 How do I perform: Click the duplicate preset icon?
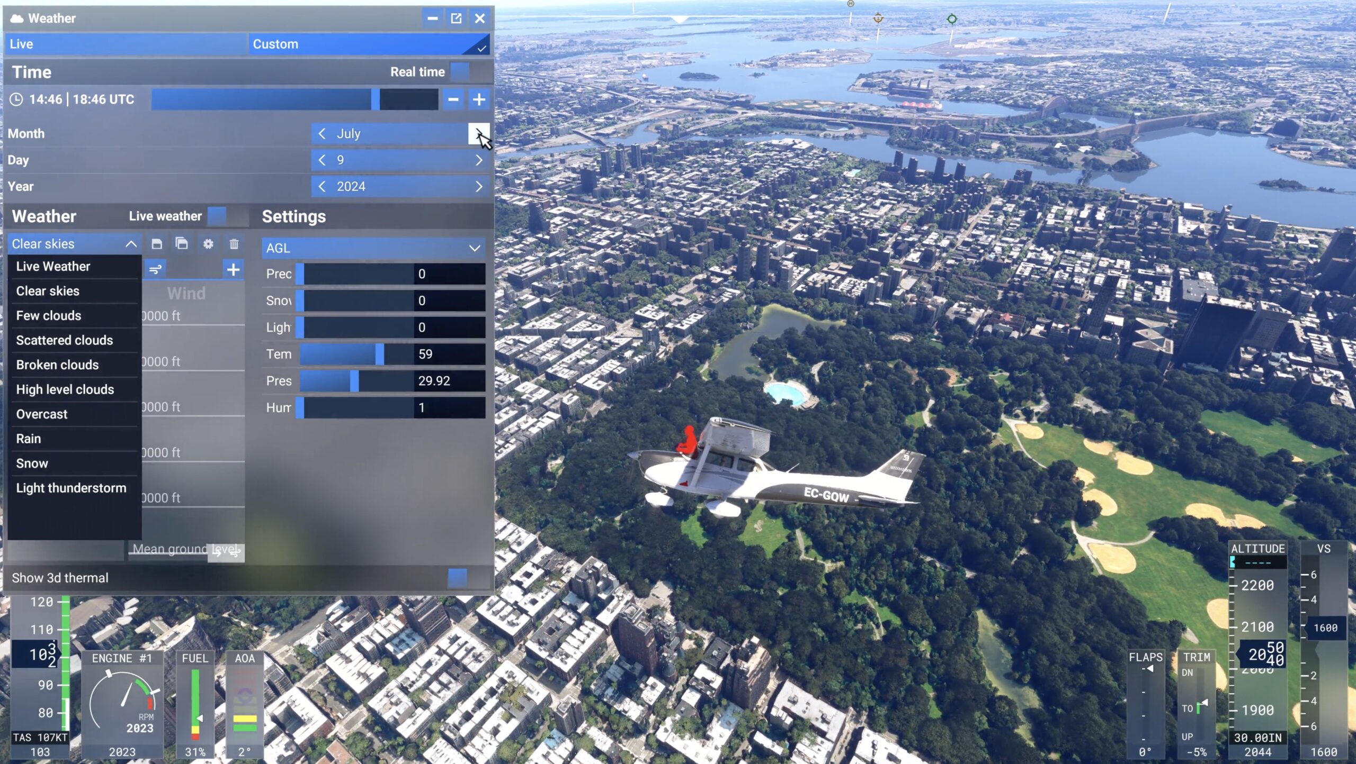point(182,243)
